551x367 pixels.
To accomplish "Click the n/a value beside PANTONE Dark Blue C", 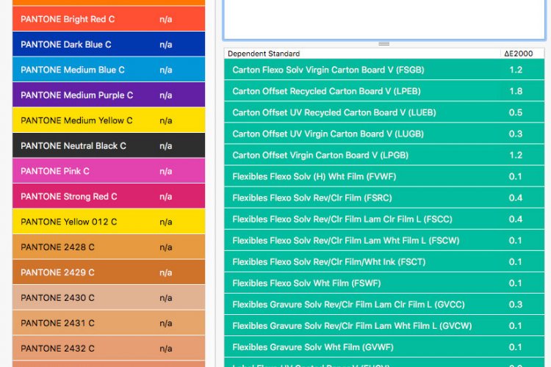I will 165,45.
